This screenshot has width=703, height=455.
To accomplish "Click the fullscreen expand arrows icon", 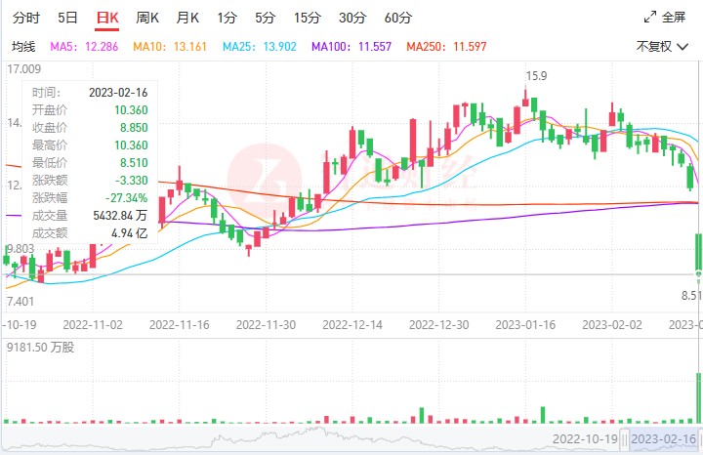I will (x=649, y=17).
